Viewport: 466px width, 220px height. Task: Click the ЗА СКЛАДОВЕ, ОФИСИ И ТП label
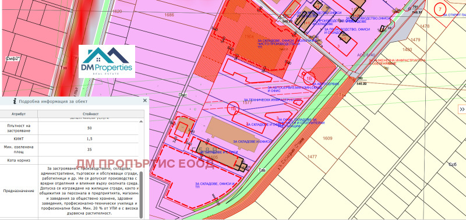[x=215, y=185]
